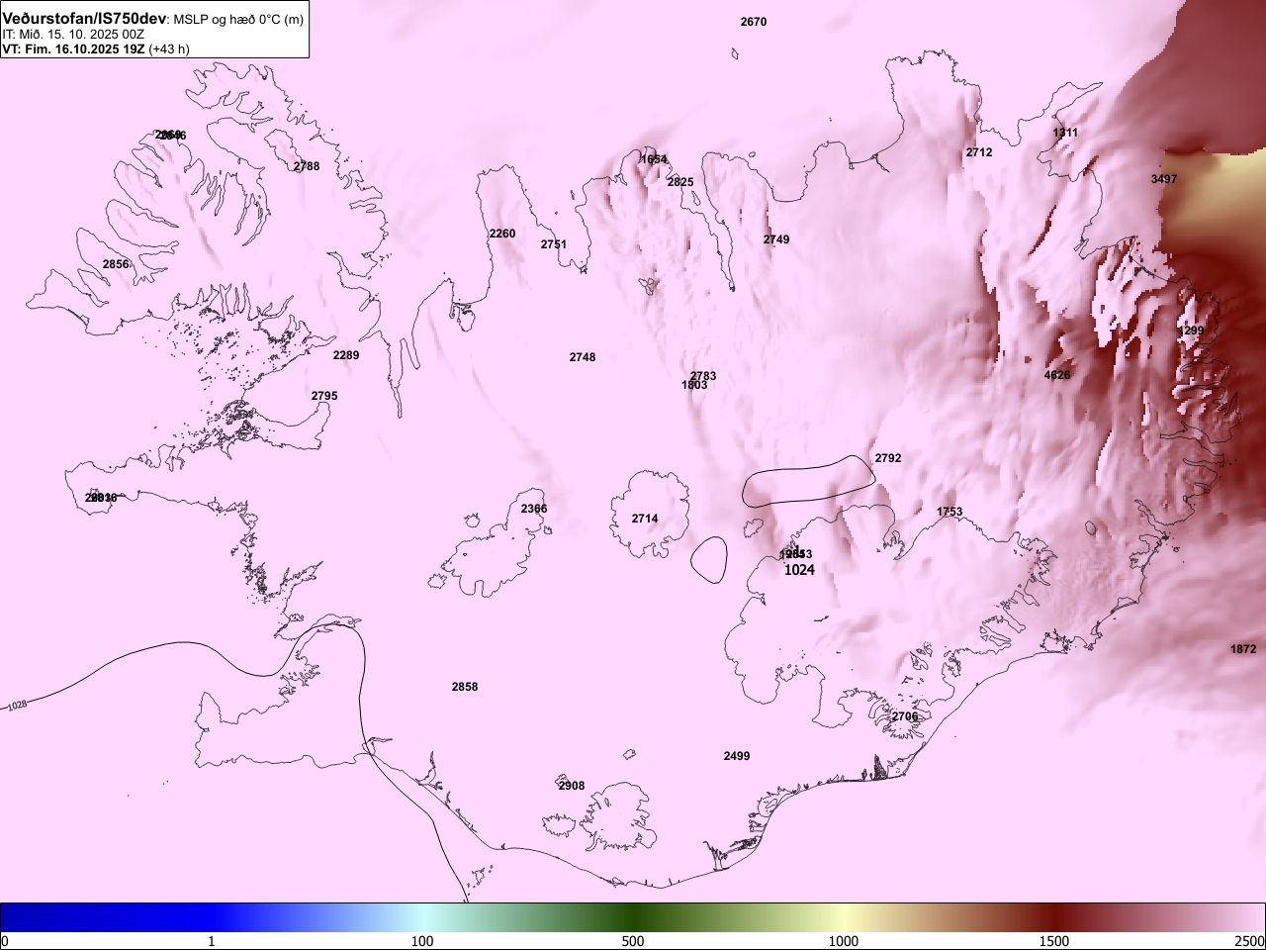
Task: Click the map label 2260
Action: point(502,234)
